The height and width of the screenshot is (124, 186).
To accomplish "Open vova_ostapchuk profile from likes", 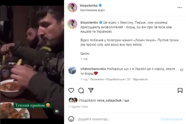I will point(109,100).
